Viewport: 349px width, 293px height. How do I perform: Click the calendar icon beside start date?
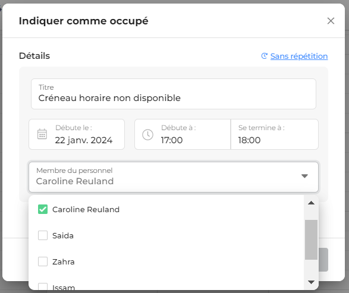click(42, 134)
